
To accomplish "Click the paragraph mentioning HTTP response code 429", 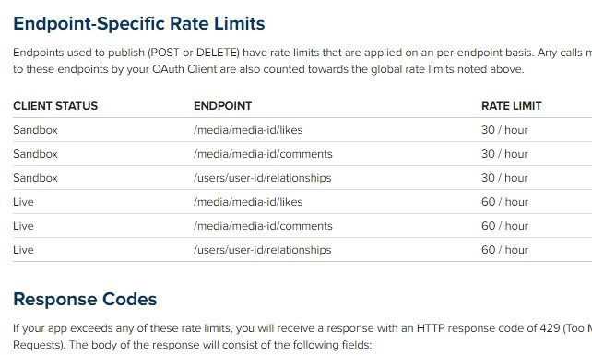I will (302, 337).
